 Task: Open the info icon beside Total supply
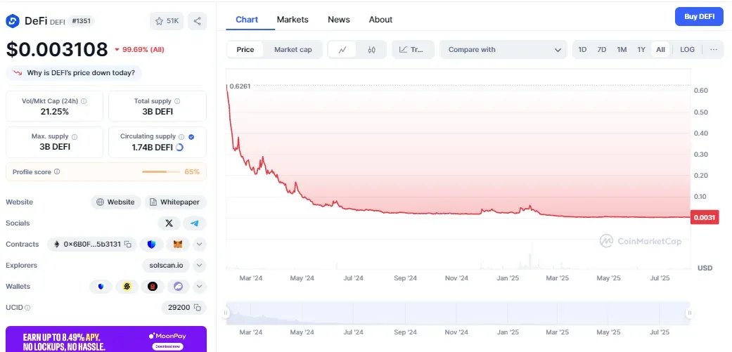pyautogui.click(x=177, y=100)
